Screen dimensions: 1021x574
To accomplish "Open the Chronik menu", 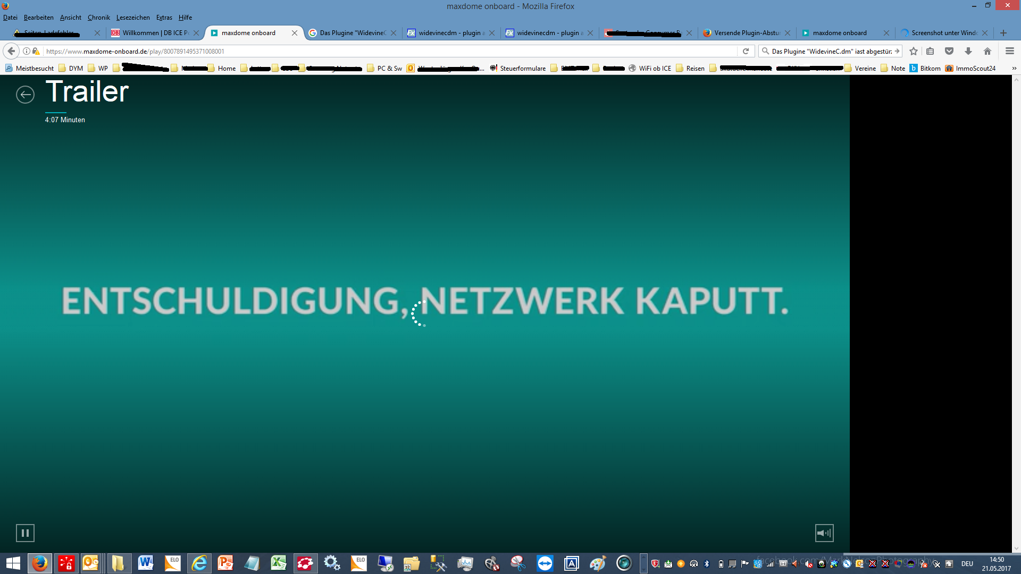I will 99,18.
